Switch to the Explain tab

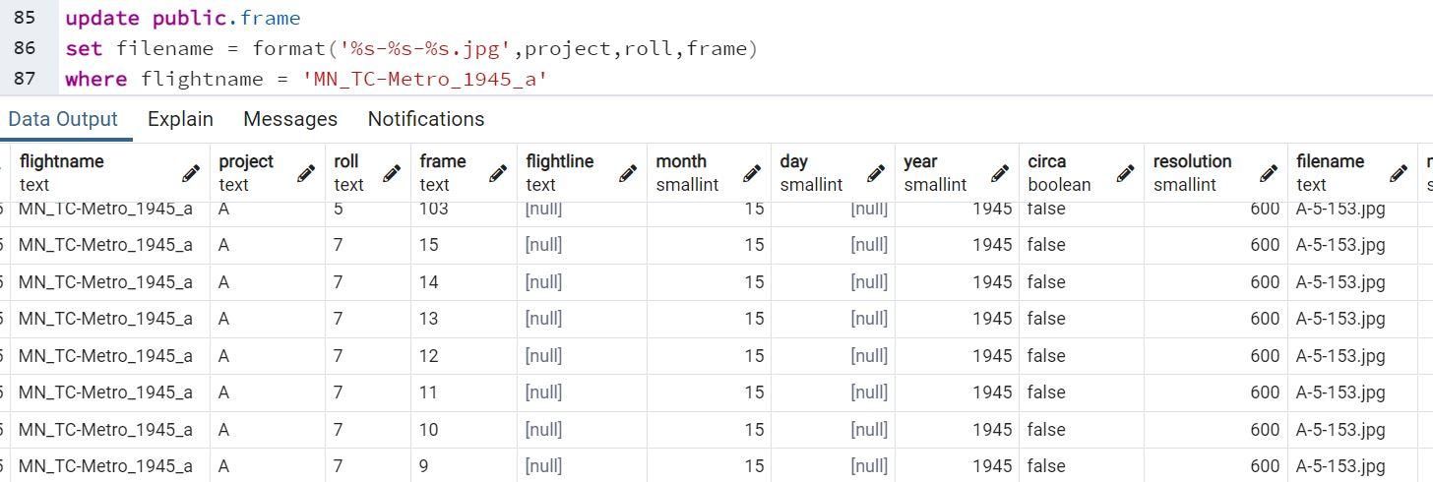point(180,119)
